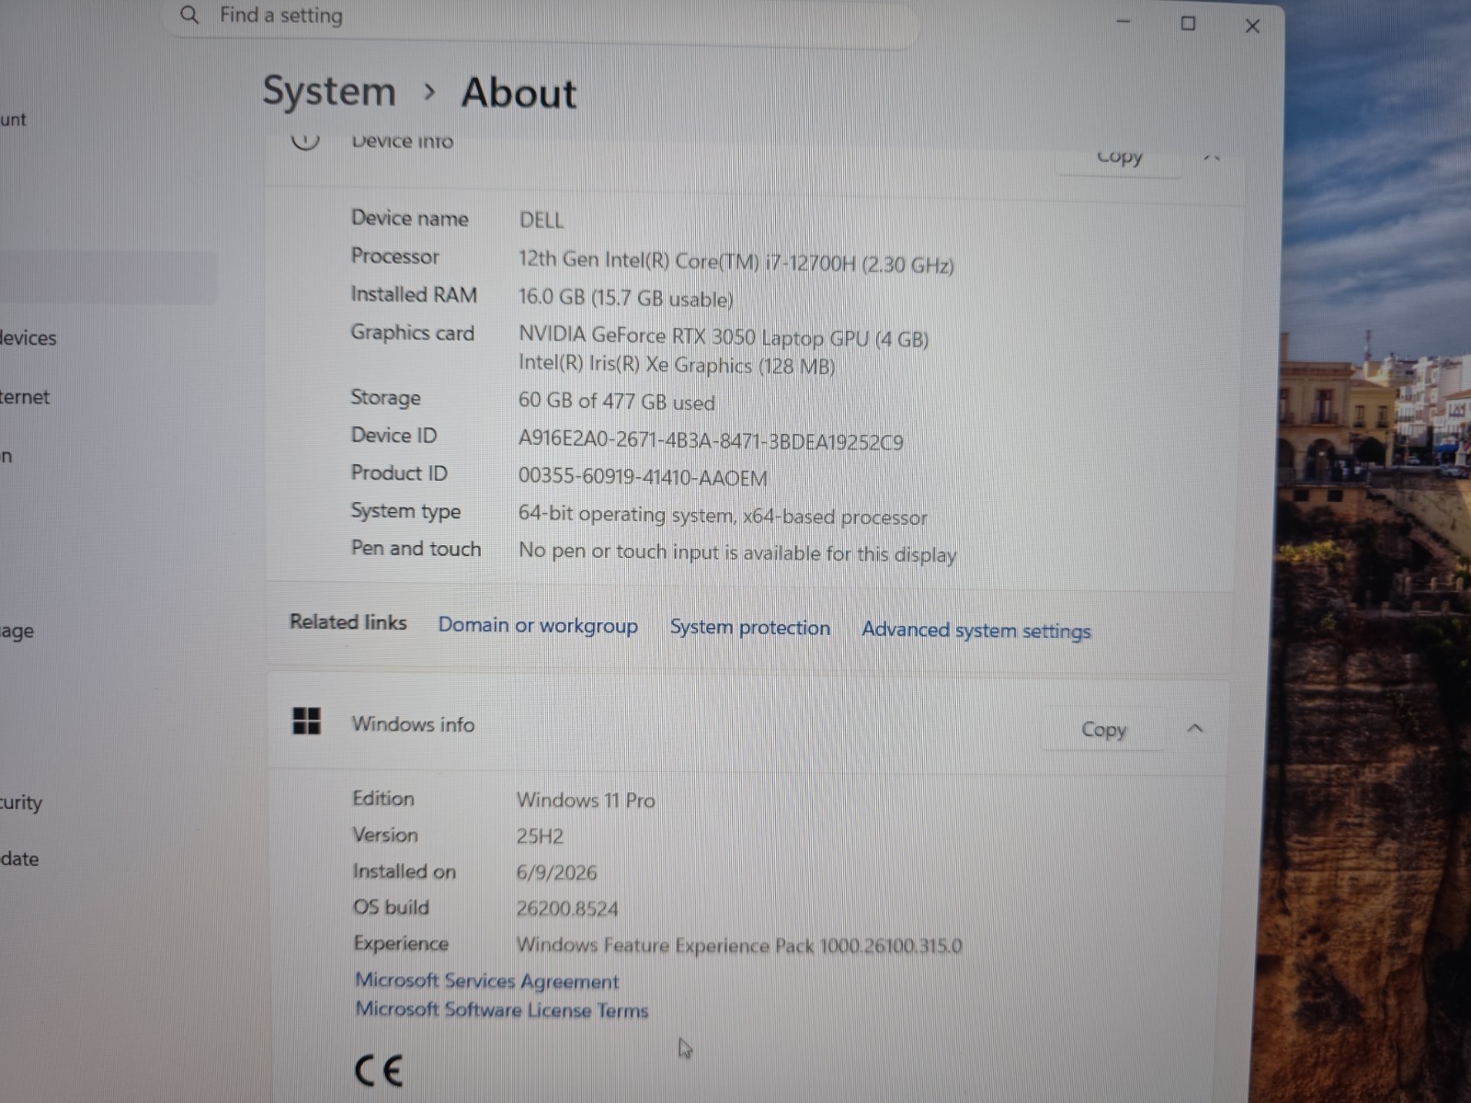
Task: Click the CE conformity mark
Action: [x=379, y=1071]
